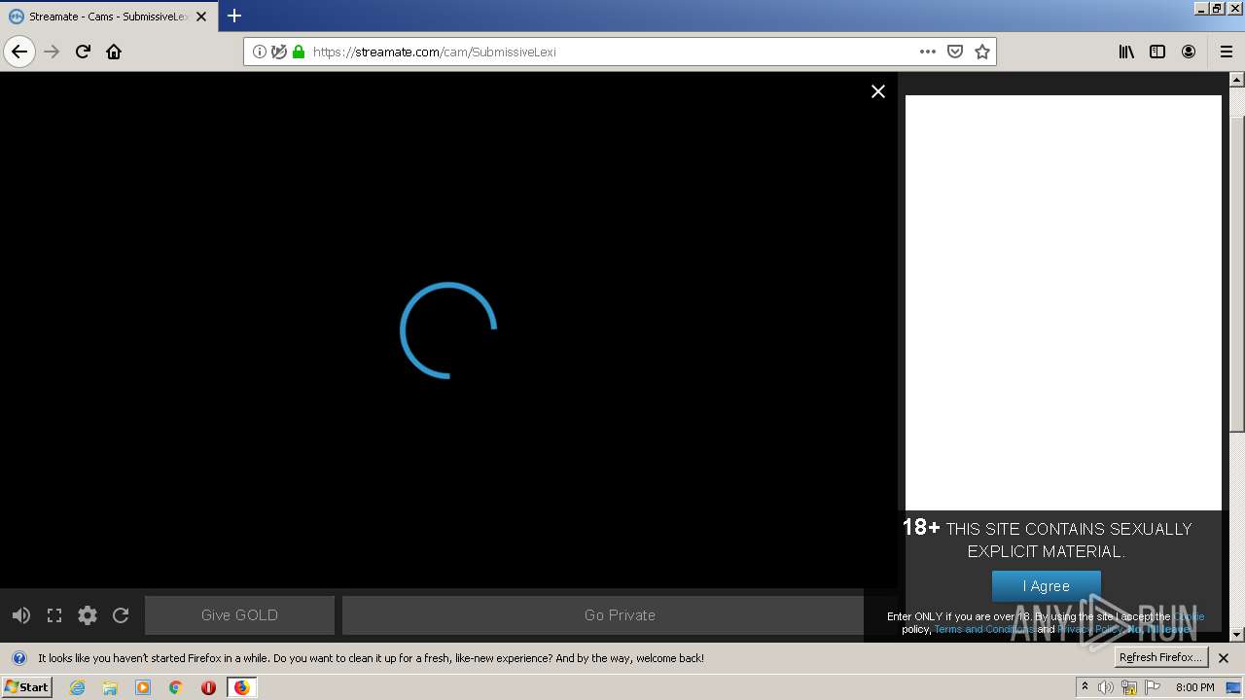This screenshot has width=1245, height=700.
Task: Refresh the video stream icon
Action: [x=121, y=615]
